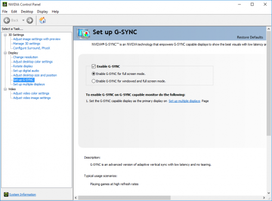
Task: Click the Forward arrow icon
Action: (x=30, y=20)
